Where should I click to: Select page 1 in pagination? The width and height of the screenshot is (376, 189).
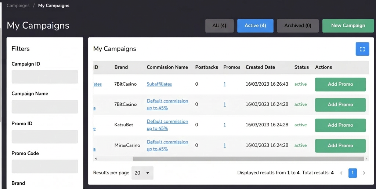click(x=352, y=173)
